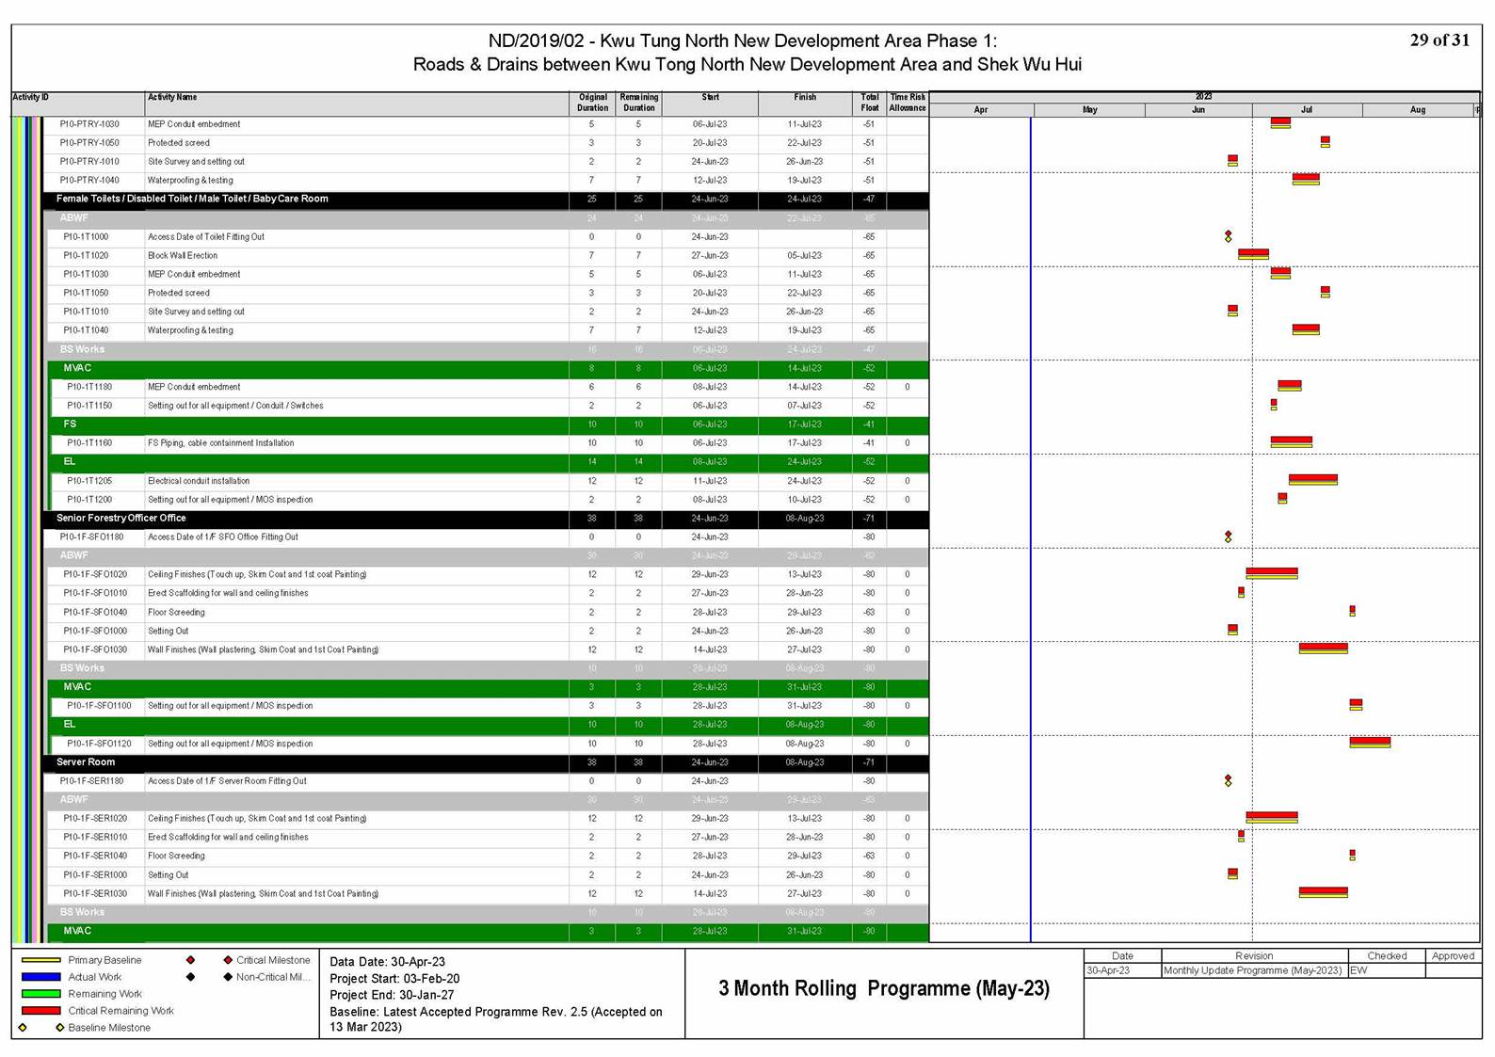Click activity ID P10-1F-SFO1030
1495x1057 pixels.
pyautogui.click(x=95, y=650)
